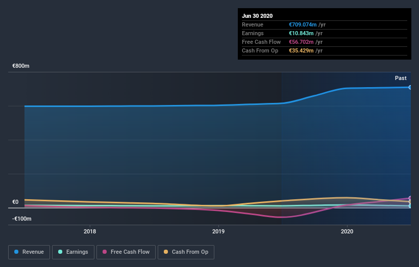The image size is (419, 267).
Task: Click the 2019 x-axis label
Action: tap(218, 231)
